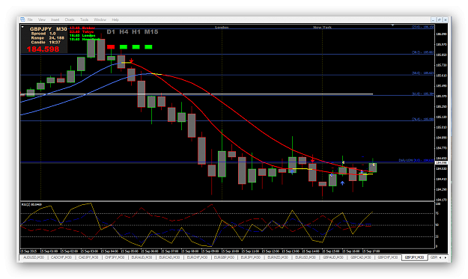Click the red sell arrow near the chart high
Image resolution: width=468 pixels, height=279 pixels.
click(131, 61)
